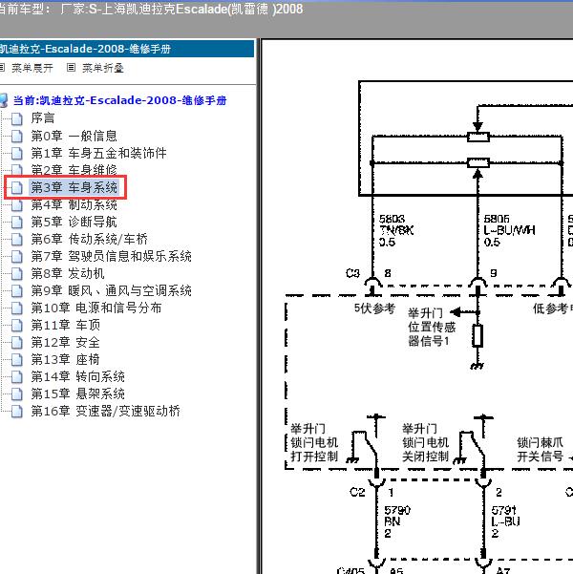The width and height of the screenshot is (573, 574).
Task: Click the 菜单展开 expand menu button
Action: (32, 68)
